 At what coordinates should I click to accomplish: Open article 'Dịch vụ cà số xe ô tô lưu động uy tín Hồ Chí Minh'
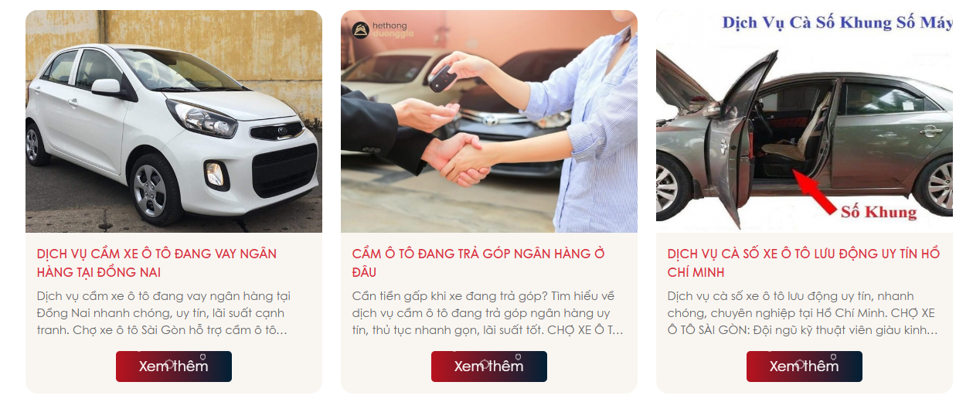coord(804,263)
